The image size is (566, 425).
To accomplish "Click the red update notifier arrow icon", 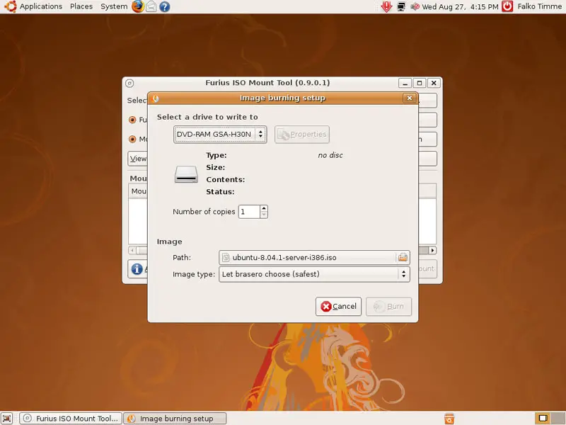I will pos(386,6).
